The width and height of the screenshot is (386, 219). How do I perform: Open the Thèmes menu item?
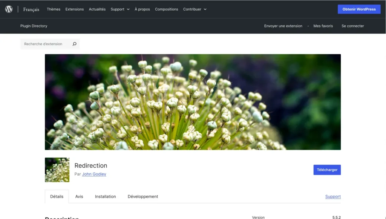point(54,9)
